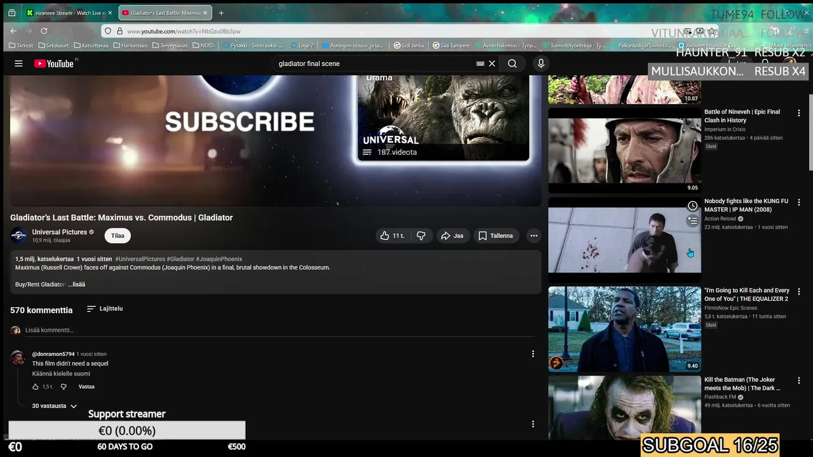This screenshot has height=457, width=813.
Task: Reload the page
Action: coord(44,30)
